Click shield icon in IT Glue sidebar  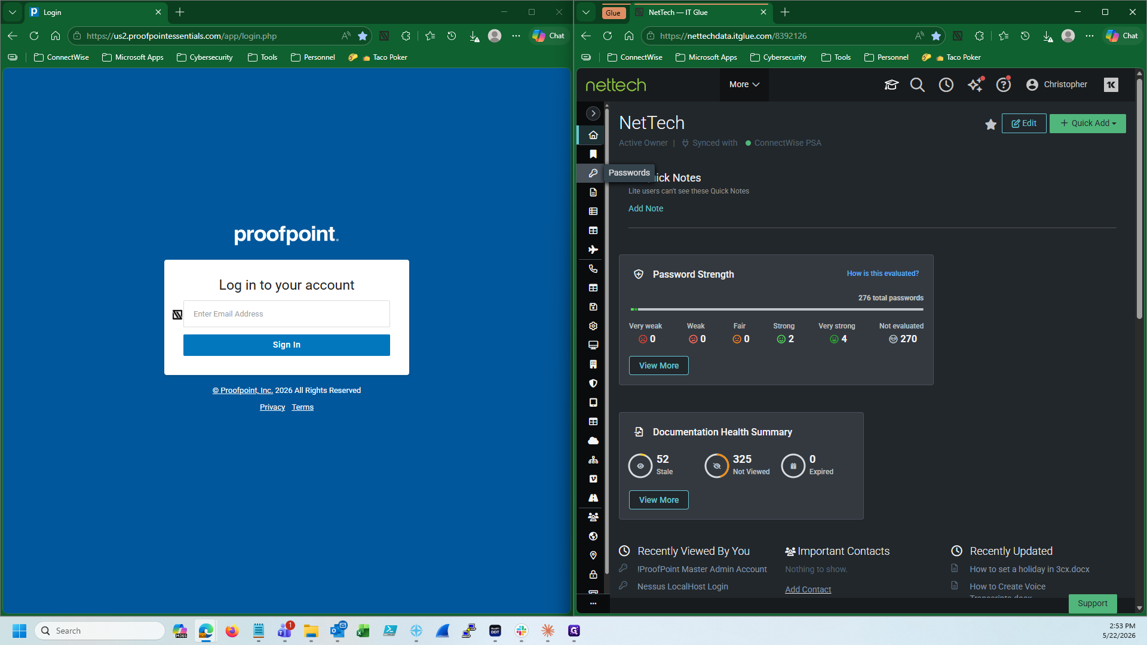click(x=593, y=383)
